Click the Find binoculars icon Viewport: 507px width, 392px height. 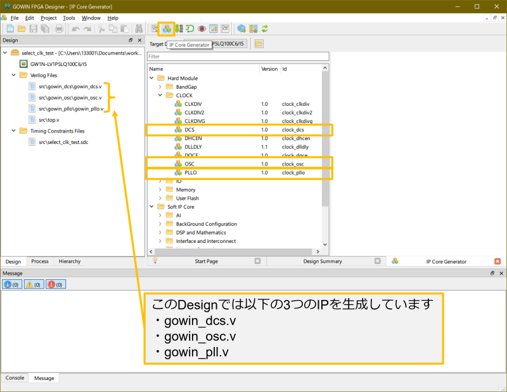(x=139, y=29)
